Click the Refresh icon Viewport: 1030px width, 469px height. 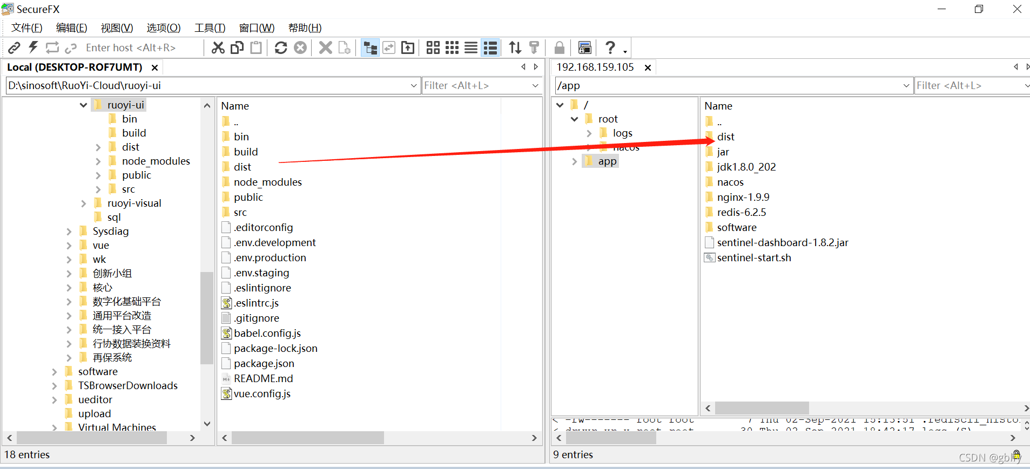tap(281, 47)
